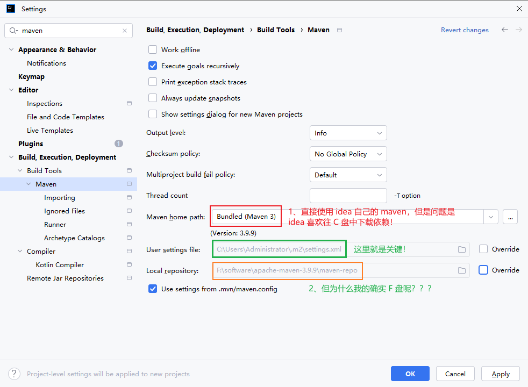Click OK to save settings

[x=410, y=374]
